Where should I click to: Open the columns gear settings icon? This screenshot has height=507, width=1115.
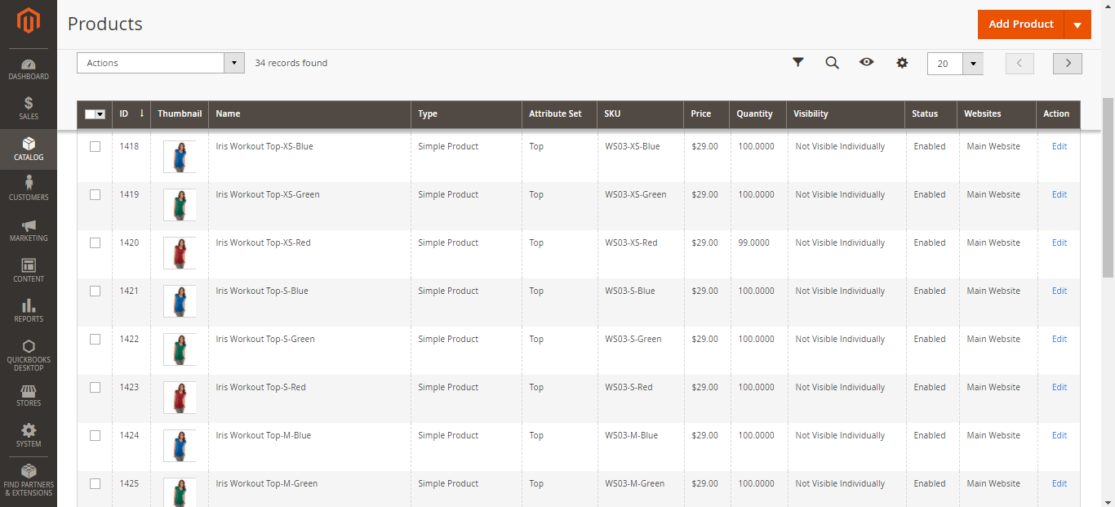[902, 63]
